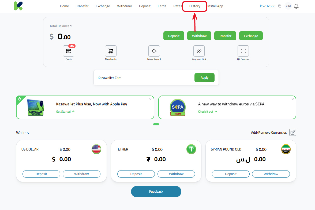Withdraw from the Syrian Pound Old wallet
Screen dimensions: 315x210
pyautogui.click(x=271, y=174)
